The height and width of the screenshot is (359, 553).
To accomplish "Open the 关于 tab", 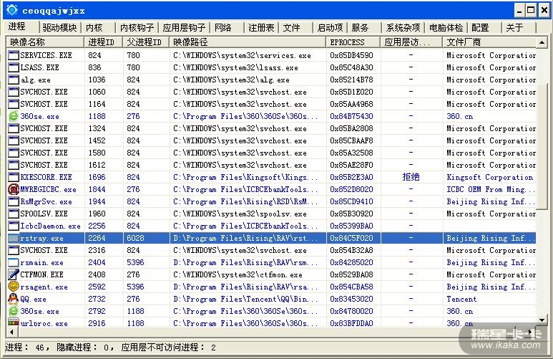I will (x=514, y=27).
